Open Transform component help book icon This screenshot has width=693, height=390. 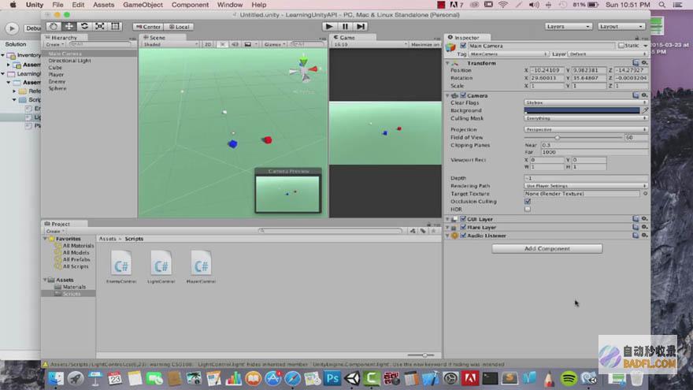pyautogui.click(x=636, y=63)
